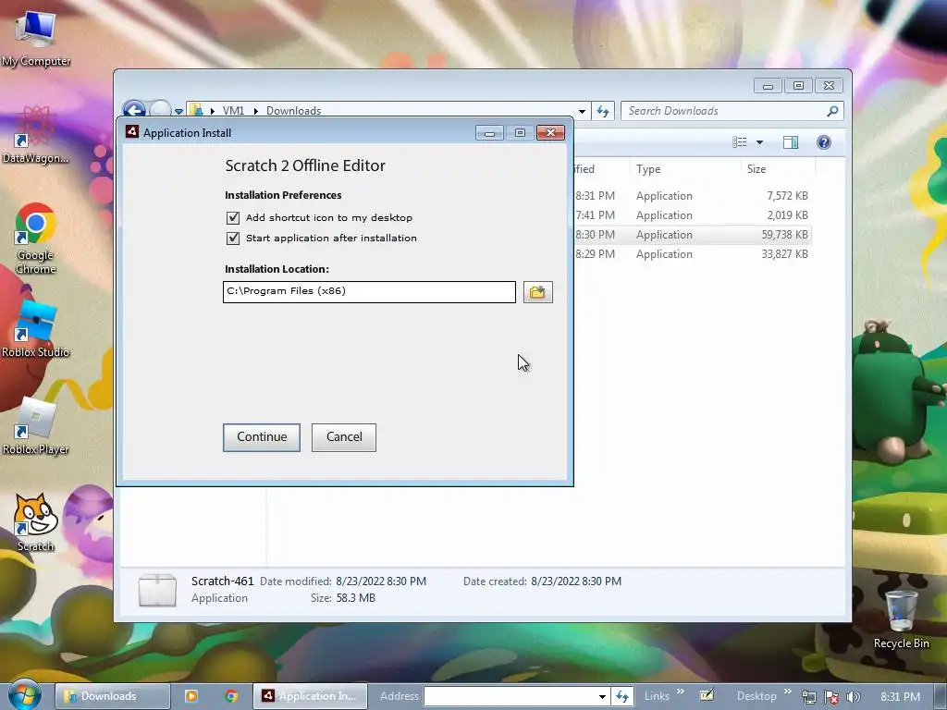
Task: Switch to Downloads taskbar button
Action: click(113, 696)
